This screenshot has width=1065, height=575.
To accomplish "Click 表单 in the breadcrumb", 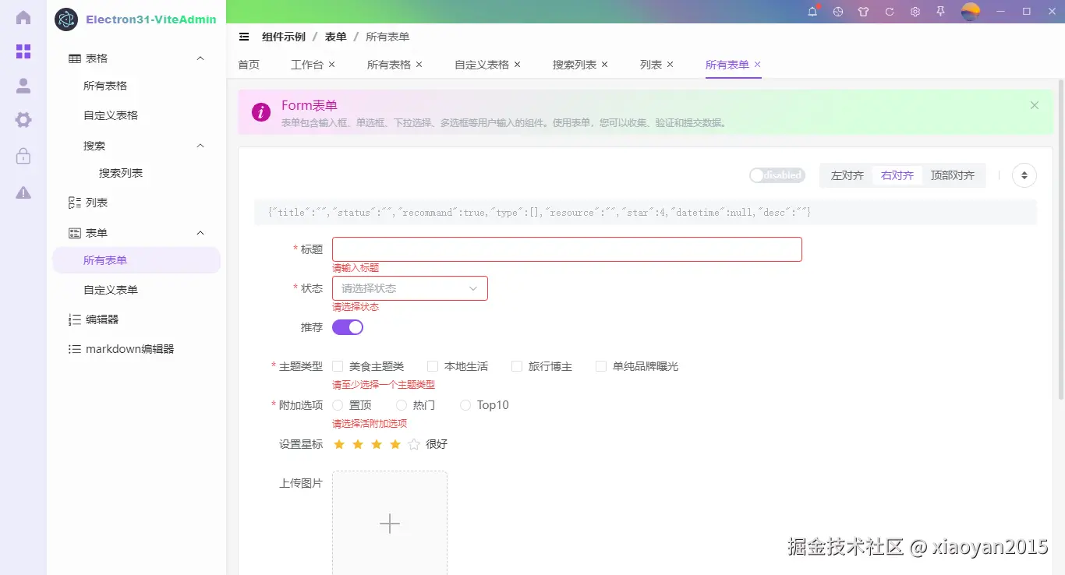I will (x=336, y=37).
